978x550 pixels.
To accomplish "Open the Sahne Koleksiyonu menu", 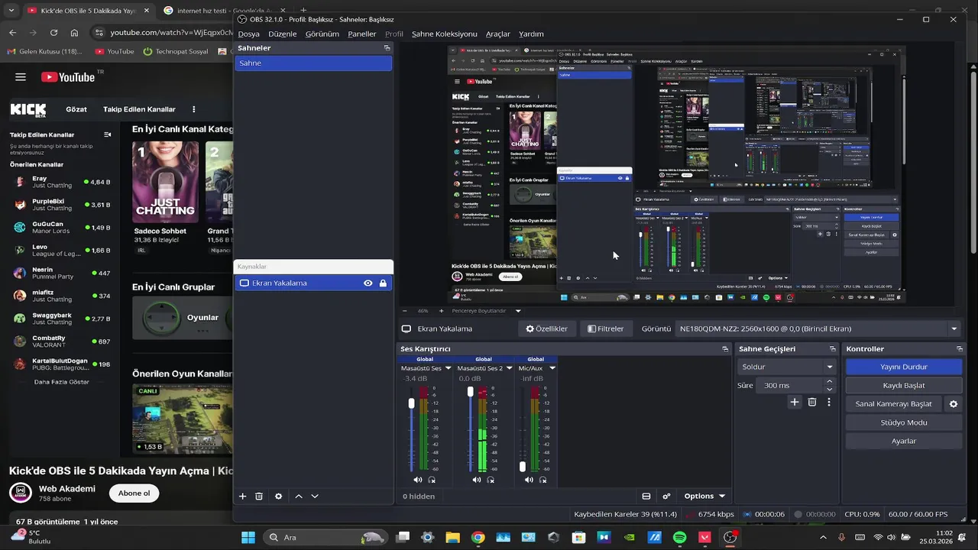I will point(444,34).
